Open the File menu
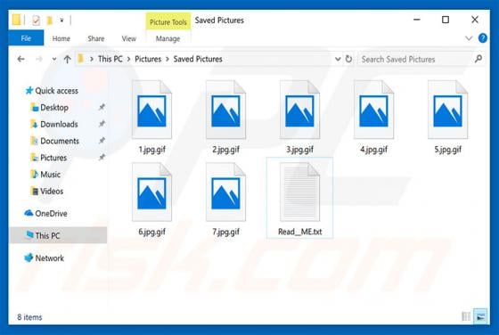 coord(26,38)
